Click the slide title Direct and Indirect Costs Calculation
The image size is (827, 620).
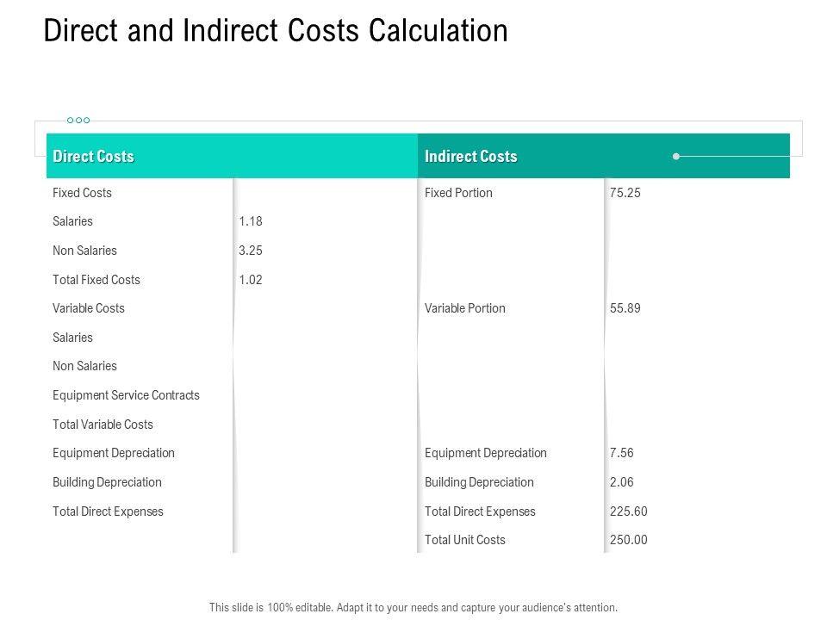(276, 31)
